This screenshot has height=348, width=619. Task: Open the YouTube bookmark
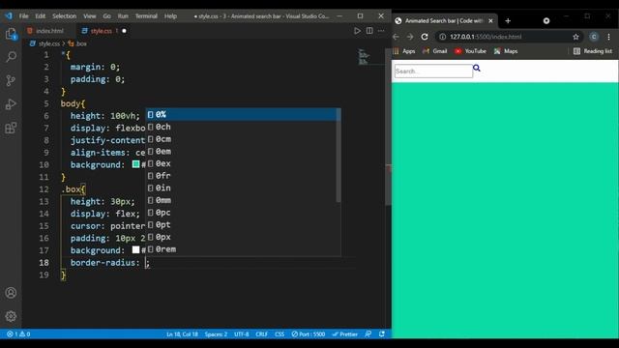coord(470,51)
